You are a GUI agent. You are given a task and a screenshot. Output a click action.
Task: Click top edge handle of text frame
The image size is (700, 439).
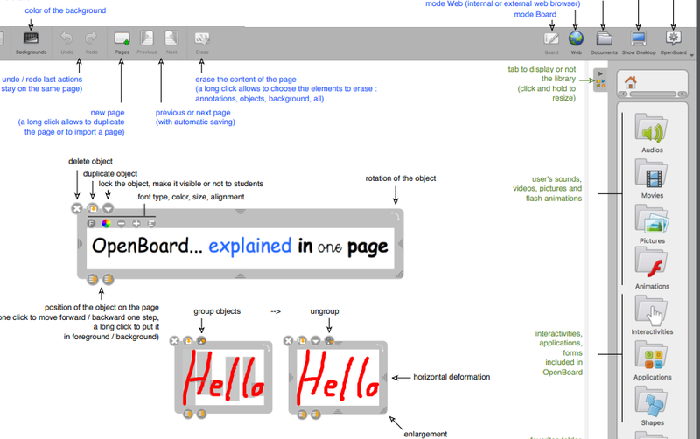(x=240, y=212)
